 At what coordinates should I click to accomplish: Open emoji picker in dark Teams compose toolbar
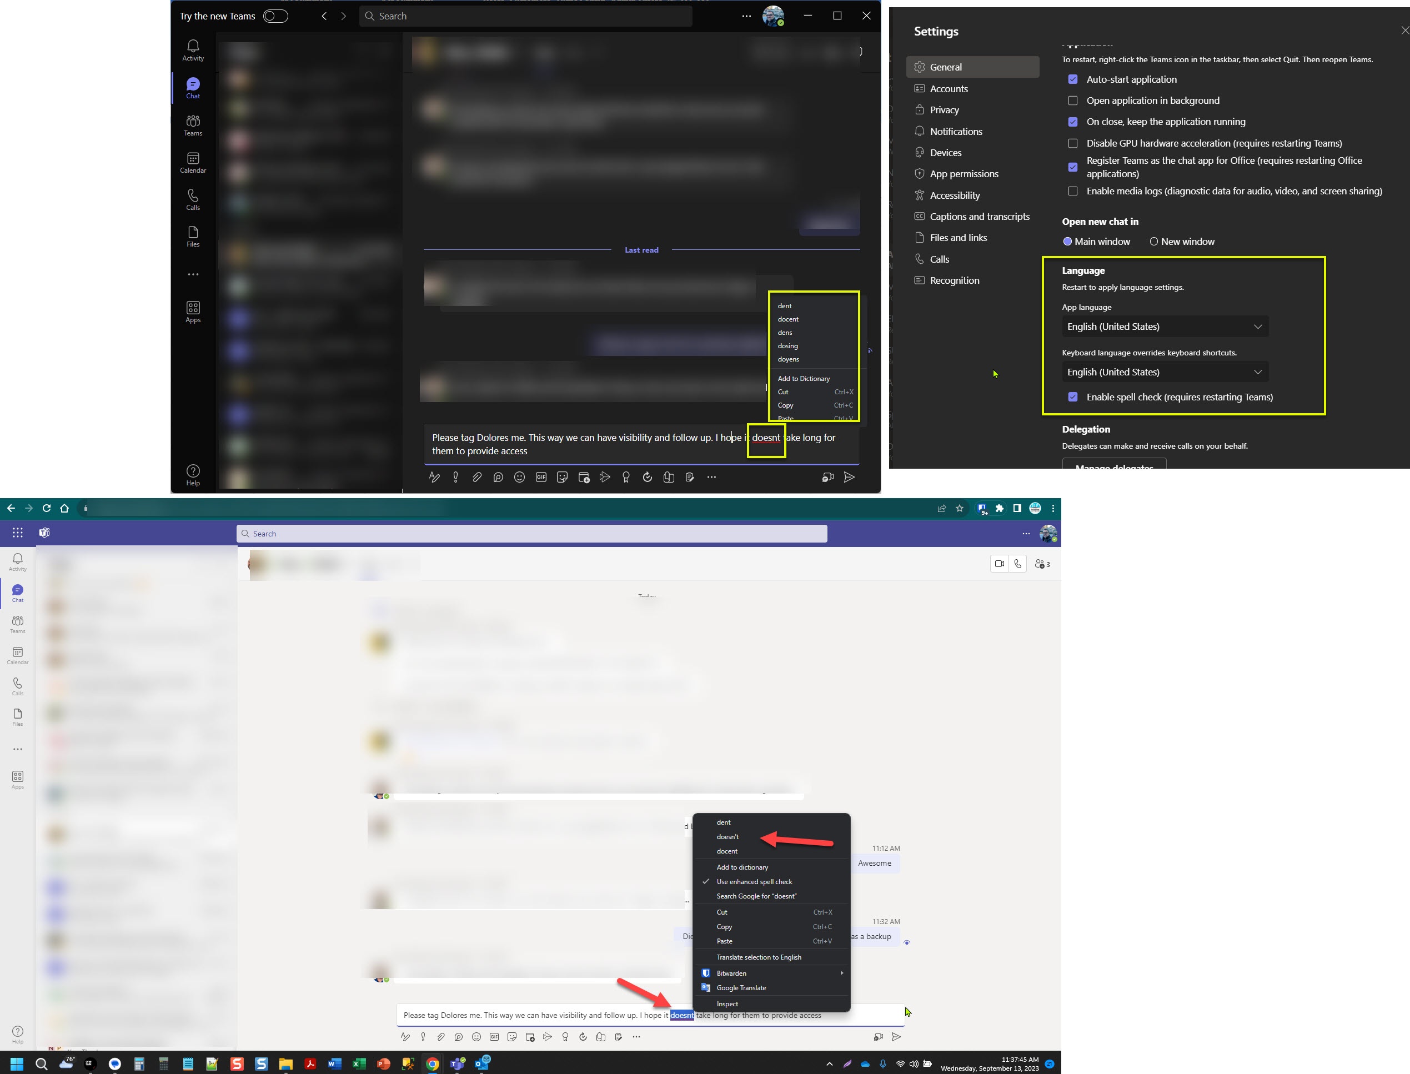coord(520,477)
